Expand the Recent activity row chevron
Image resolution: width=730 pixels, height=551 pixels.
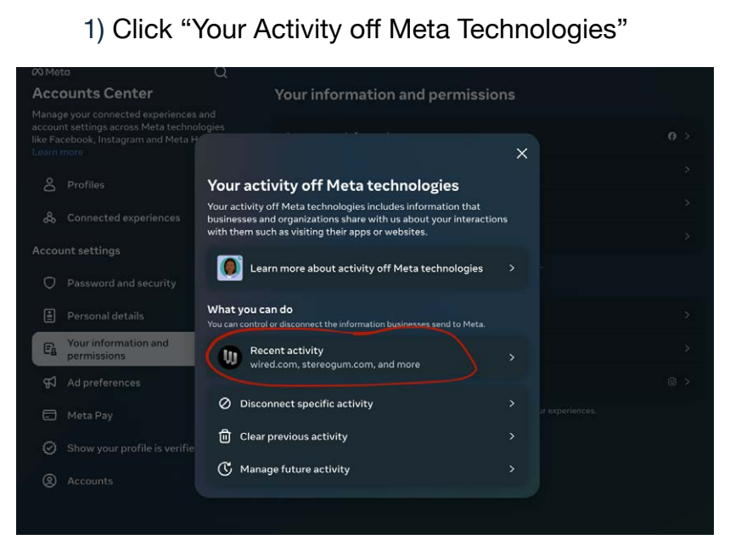(512, 357)
